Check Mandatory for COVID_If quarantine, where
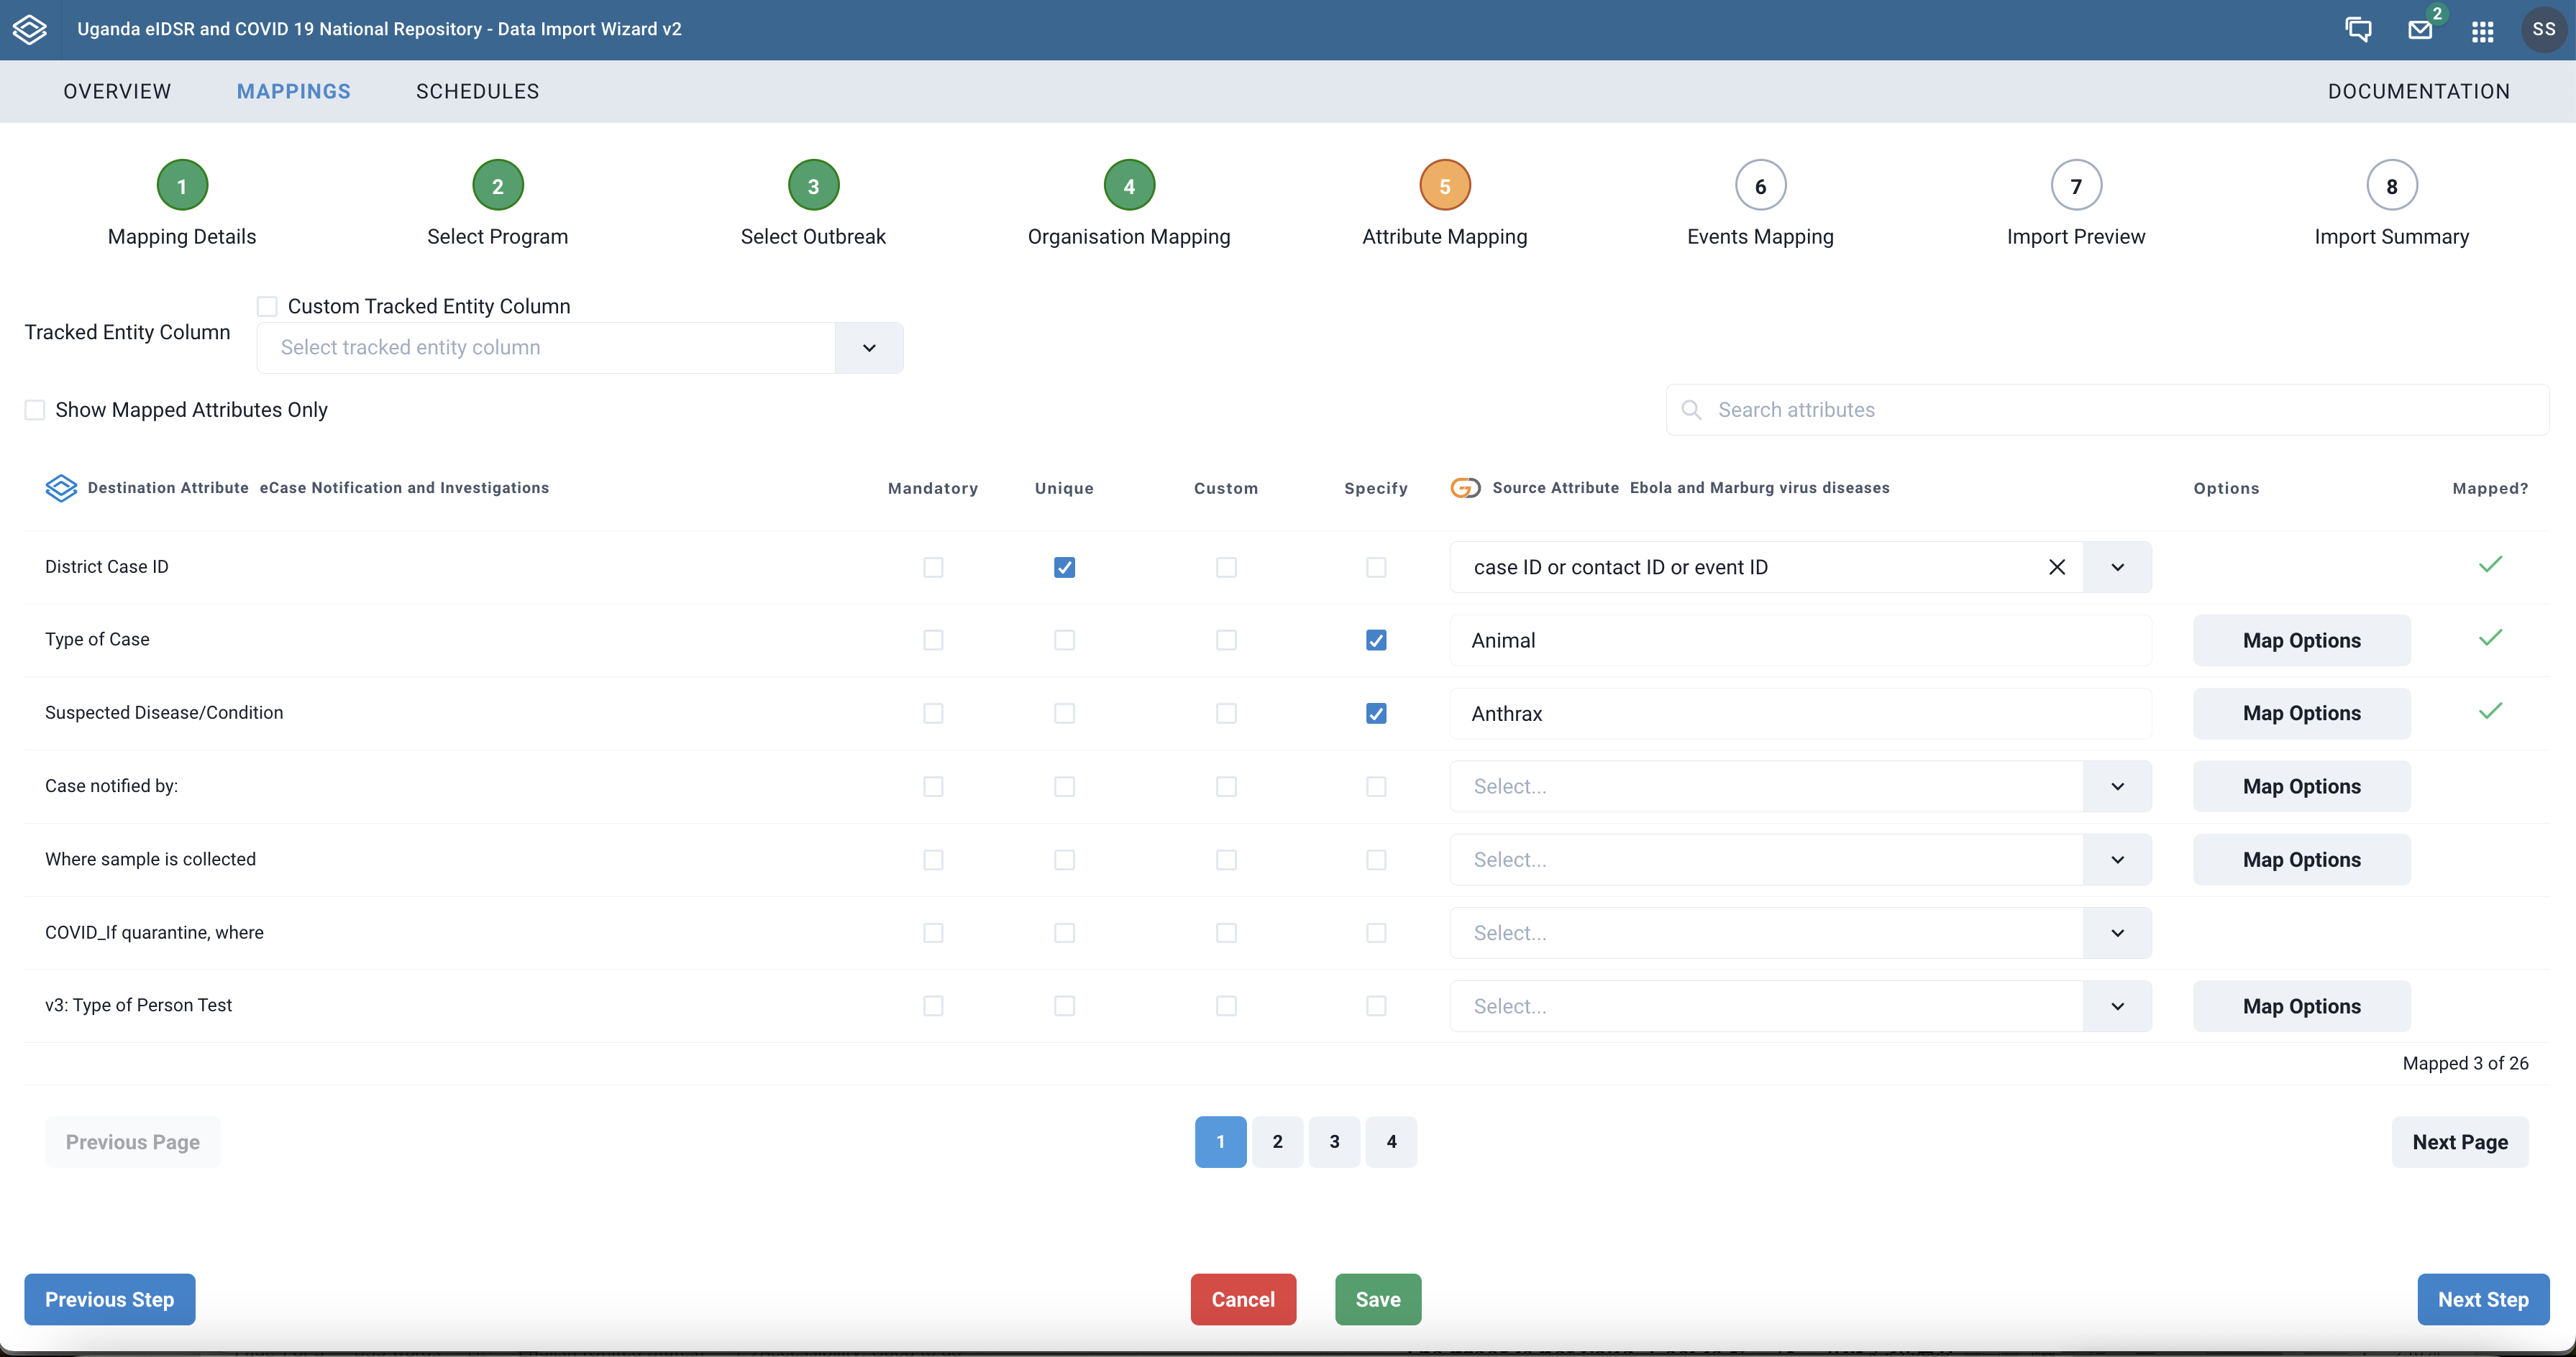The width and height of the screenshot is (2576, 1357). click(933, 934)
